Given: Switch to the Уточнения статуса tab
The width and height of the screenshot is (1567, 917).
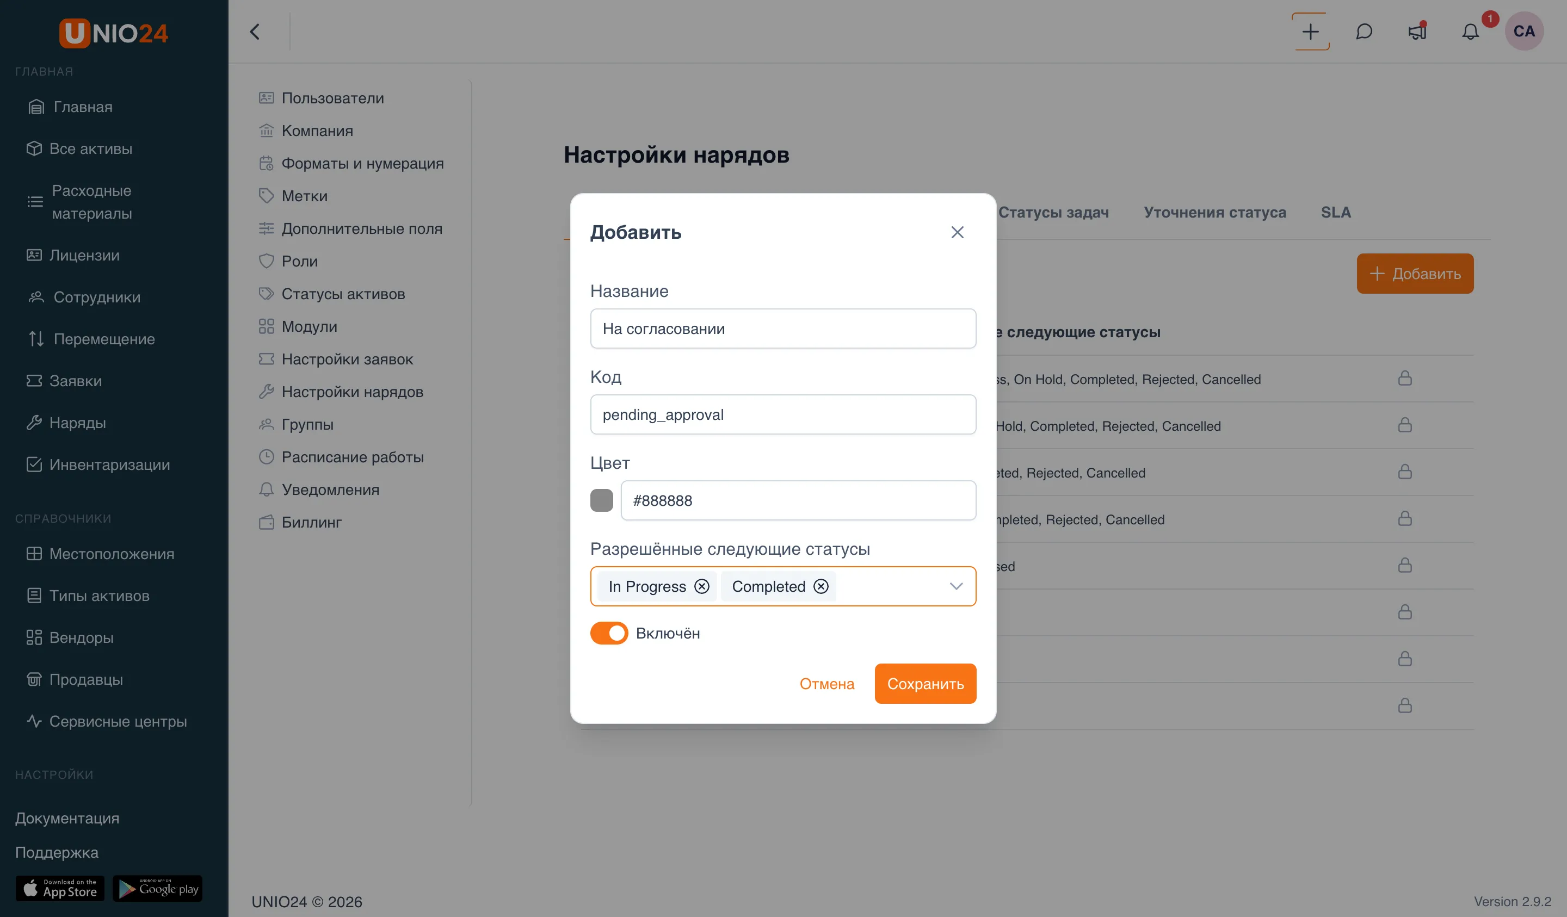Looking at the screenshot, I should pos(1214,212).
